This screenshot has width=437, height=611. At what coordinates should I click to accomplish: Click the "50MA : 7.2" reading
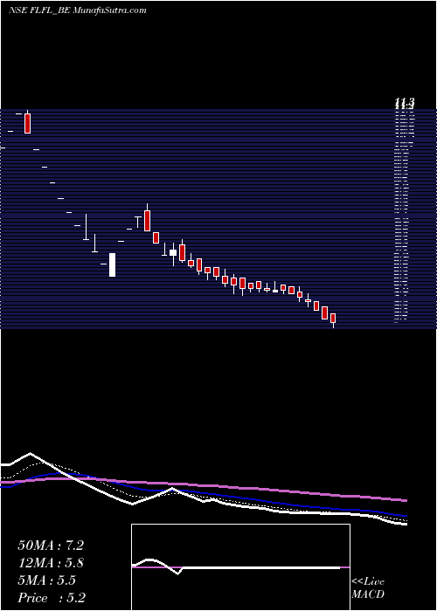pyautogui.click(x=51, y=546)
